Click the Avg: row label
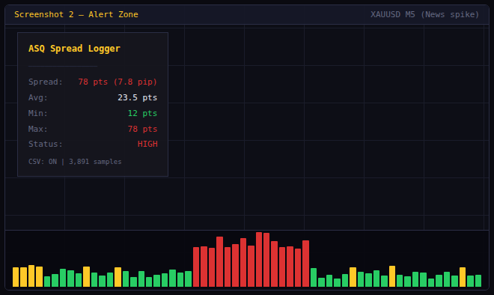The height and width of the screenshot is (295, 494). [38, 97]
